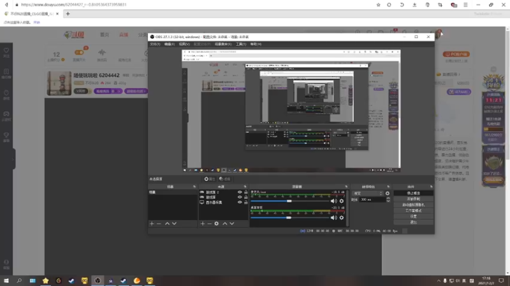Move scene up with Scenes panel up arrow
Screen dimensions: 510x286
pyautogui.click(x=167, y=224)
